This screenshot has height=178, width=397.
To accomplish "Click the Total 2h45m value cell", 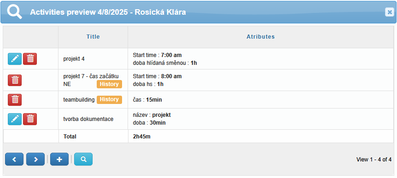I will [x=261, y=137].
